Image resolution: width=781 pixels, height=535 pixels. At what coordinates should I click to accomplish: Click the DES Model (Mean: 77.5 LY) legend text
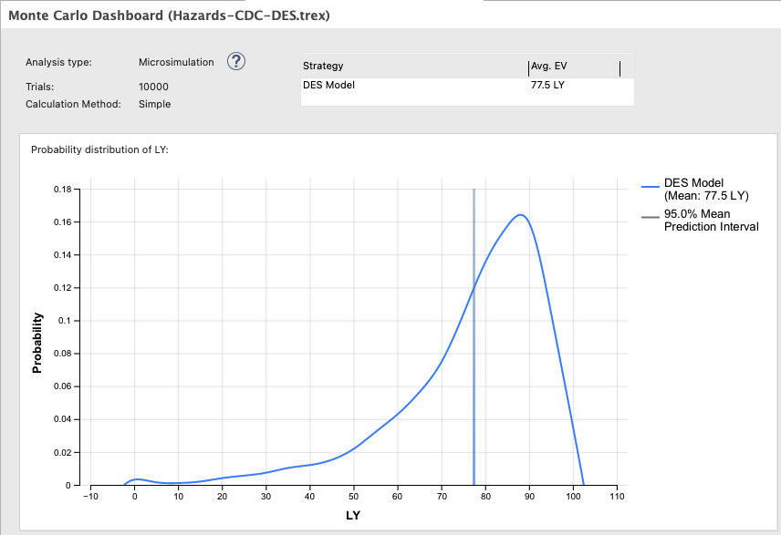pyautogui.click(x=705, y=190)
